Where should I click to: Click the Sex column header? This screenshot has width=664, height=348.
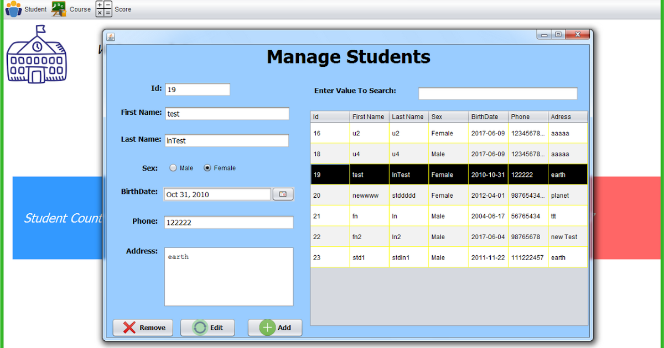[448, 117]
